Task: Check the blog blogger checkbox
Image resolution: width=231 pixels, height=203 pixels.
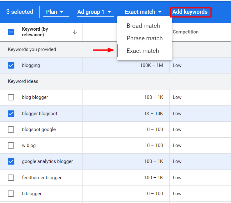Action: tap(11, 97)
